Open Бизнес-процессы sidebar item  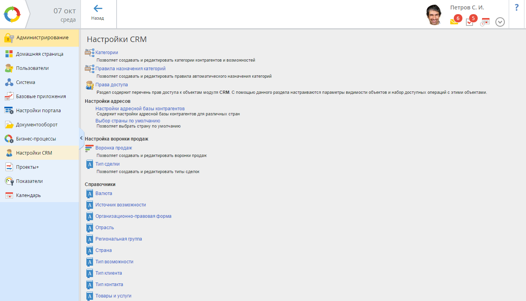click(36, 139)
